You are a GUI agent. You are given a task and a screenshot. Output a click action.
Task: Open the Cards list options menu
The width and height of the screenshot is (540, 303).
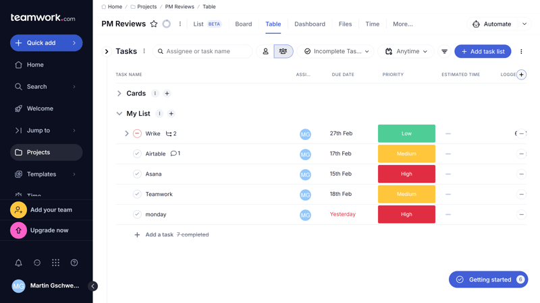[155, 94]
